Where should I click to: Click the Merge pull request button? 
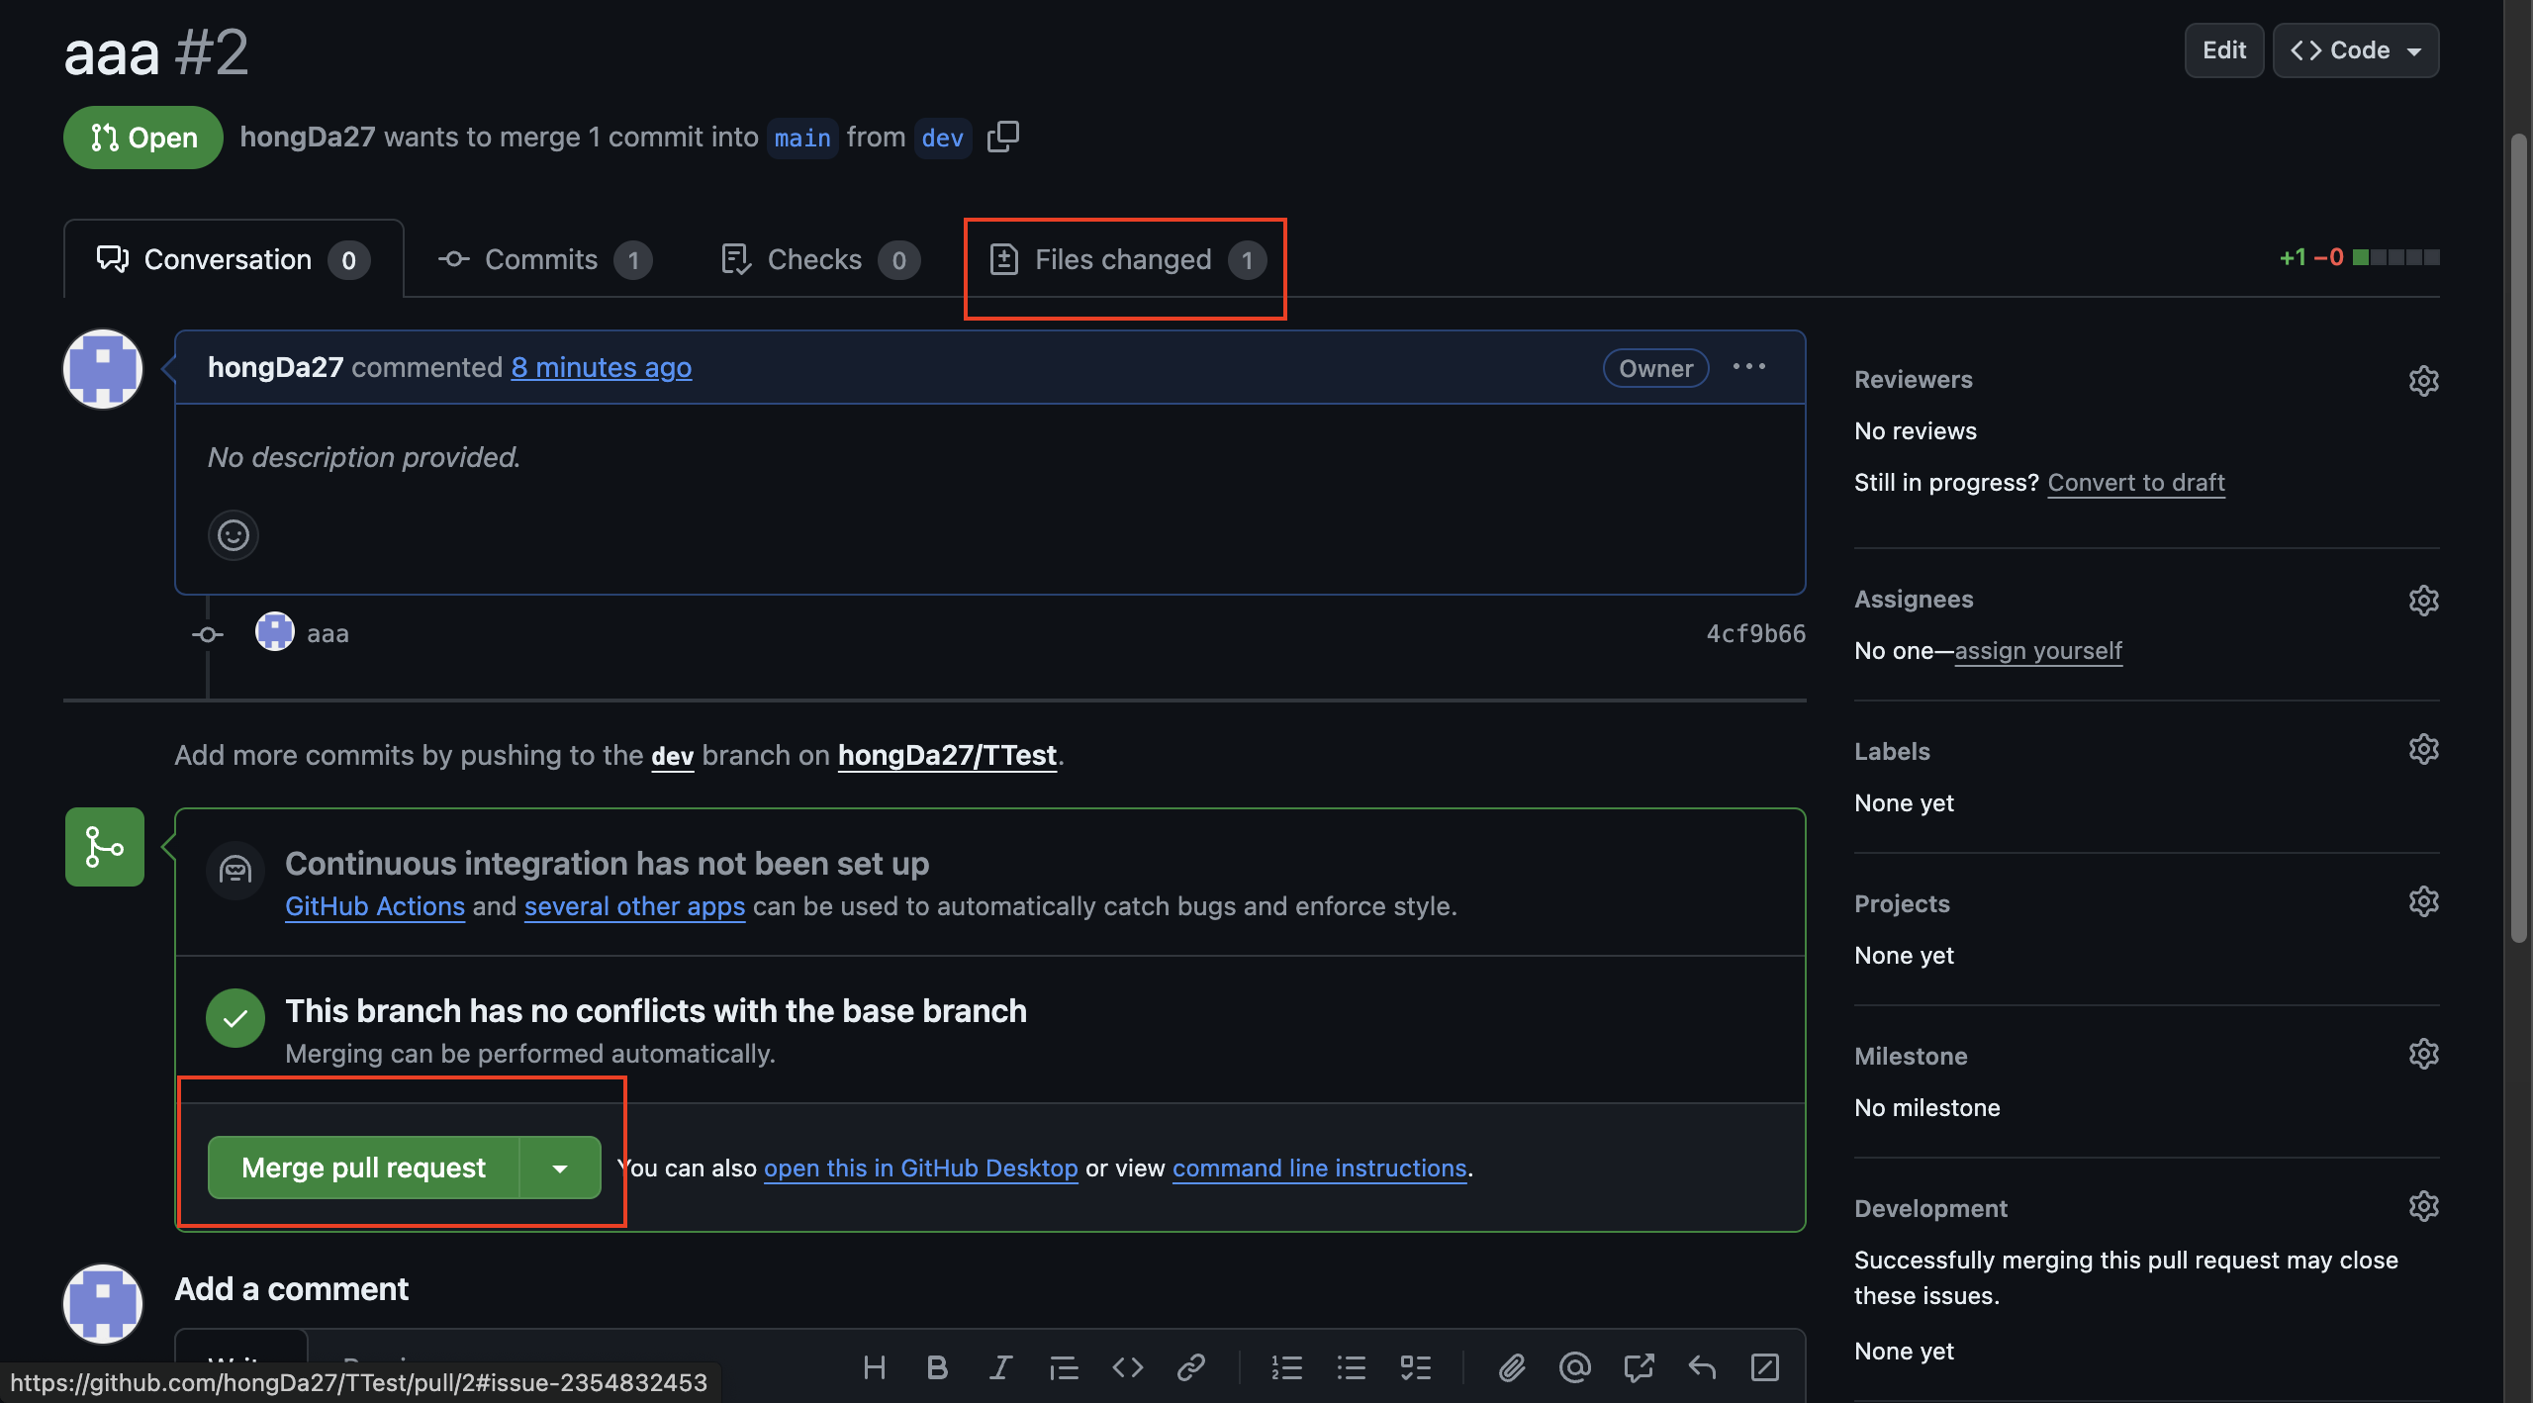point(363,1168)
